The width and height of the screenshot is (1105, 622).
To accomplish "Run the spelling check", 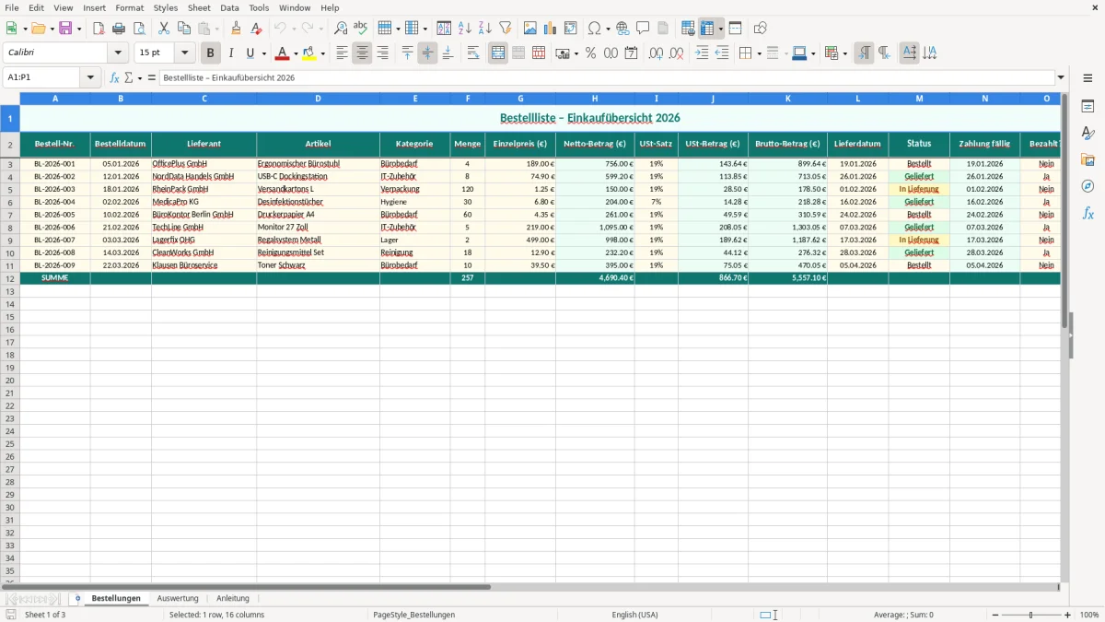I will pos(361,29).
